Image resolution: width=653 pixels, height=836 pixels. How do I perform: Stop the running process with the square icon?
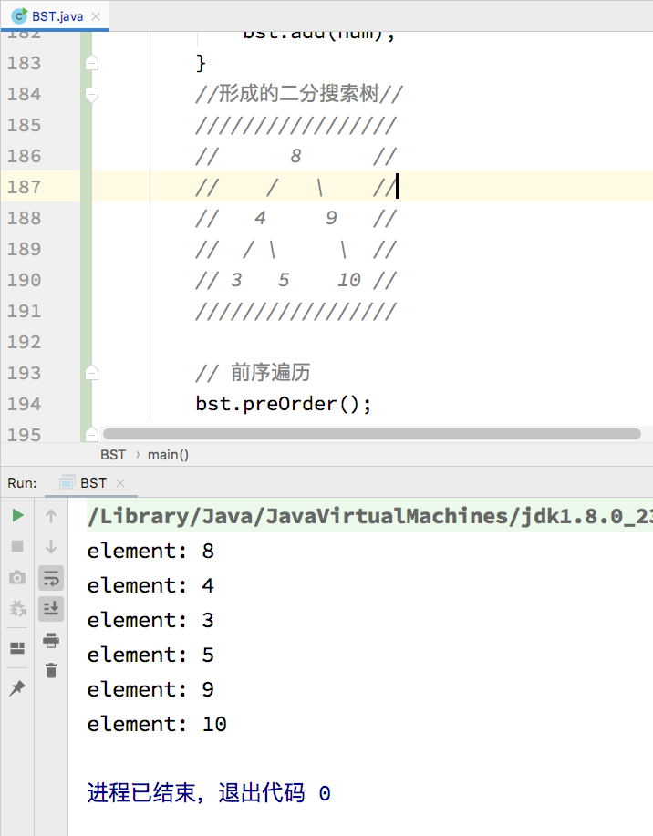point(17,546)
